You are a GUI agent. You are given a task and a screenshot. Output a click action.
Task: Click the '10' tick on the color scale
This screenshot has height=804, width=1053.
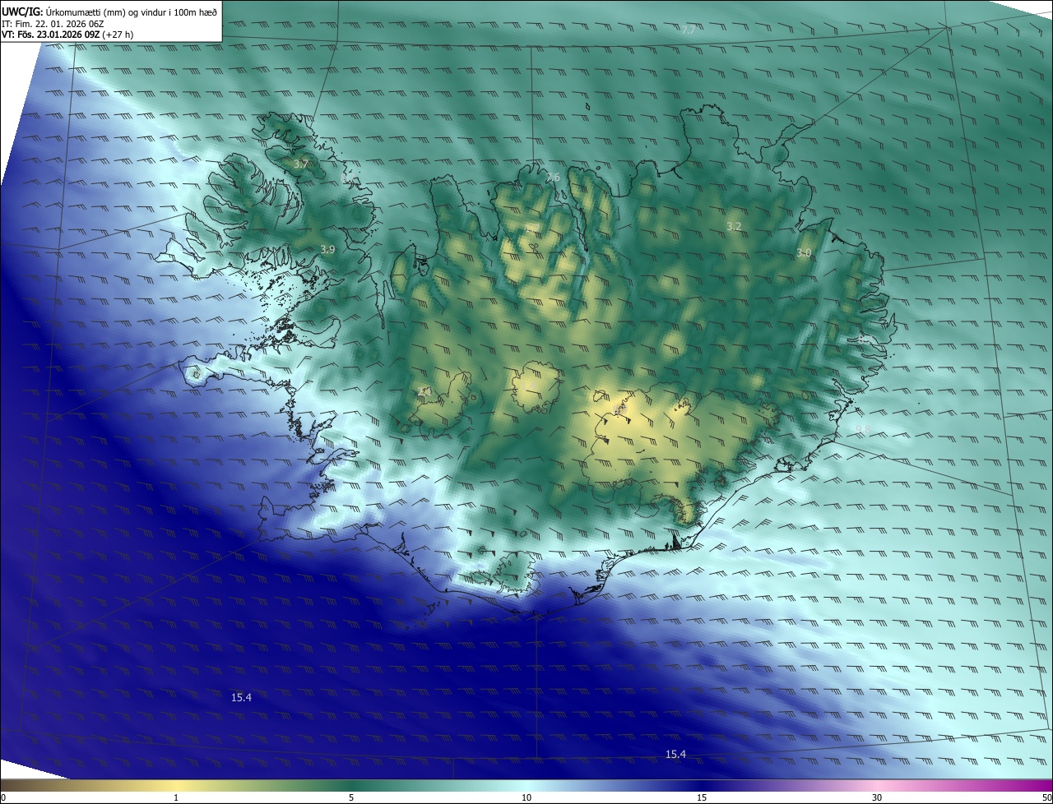coord(526,797)
